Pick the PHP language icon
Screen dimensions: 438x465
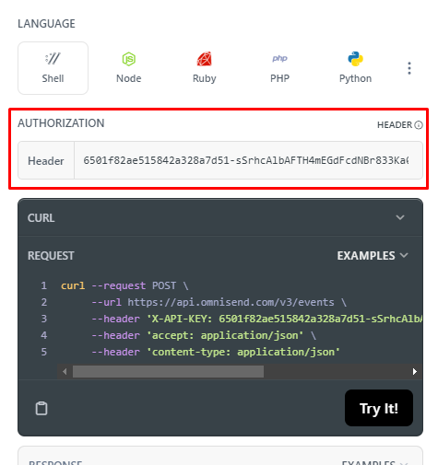tap(279, 58)
